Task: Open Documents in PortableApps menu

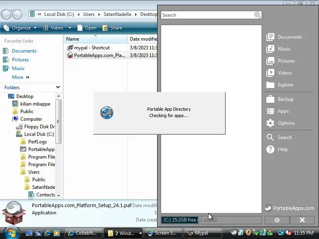Action: (284, 37)
